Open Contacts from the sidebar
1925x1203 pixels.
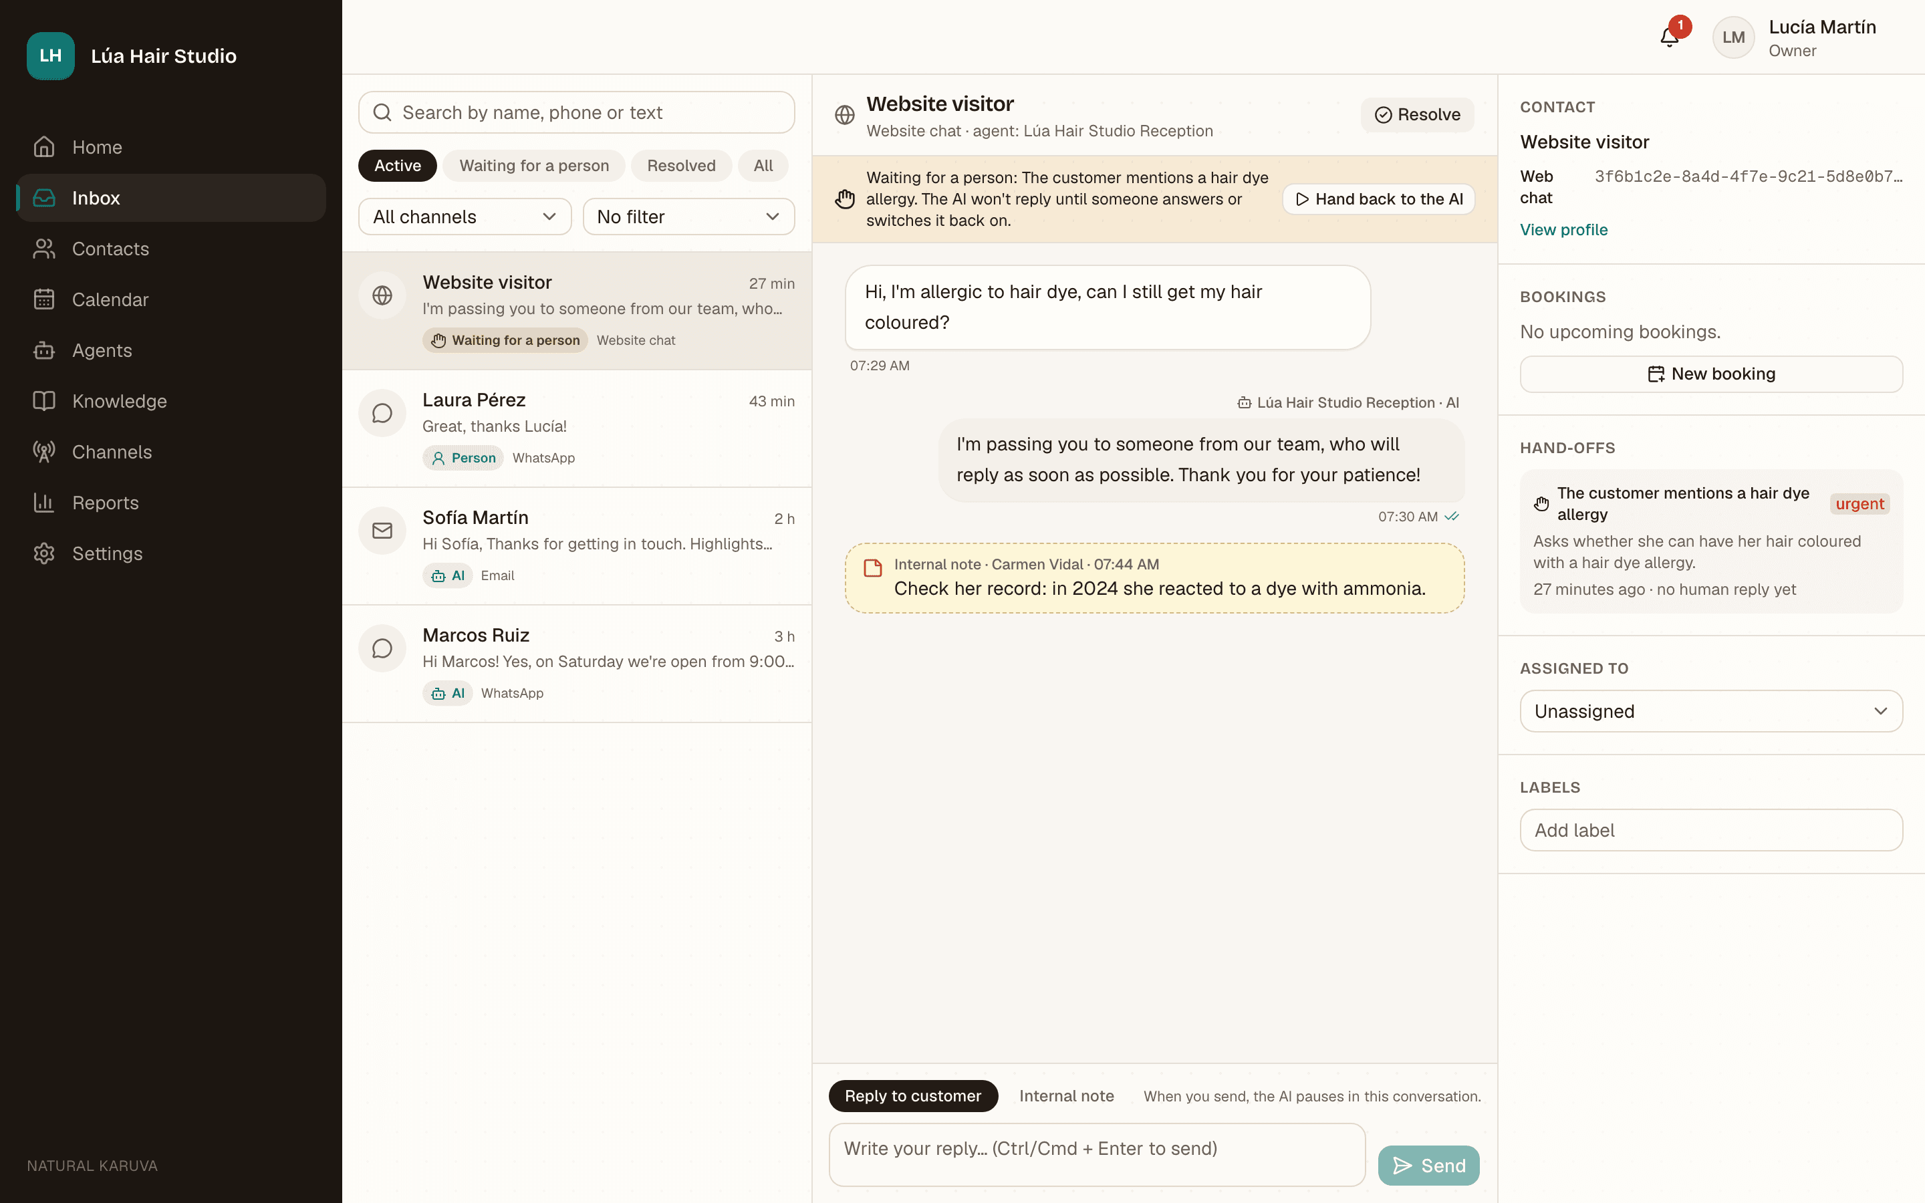point(171,249)
